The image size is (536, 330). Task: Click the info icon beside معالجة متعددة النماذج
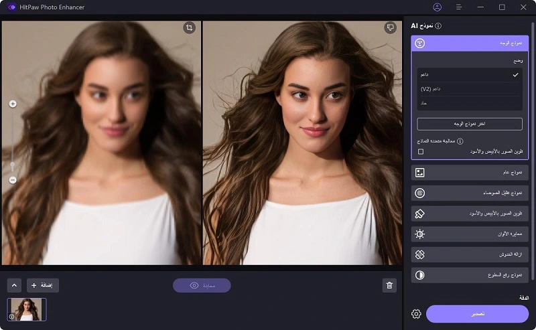pyautogui.click(x=460, y=141)
